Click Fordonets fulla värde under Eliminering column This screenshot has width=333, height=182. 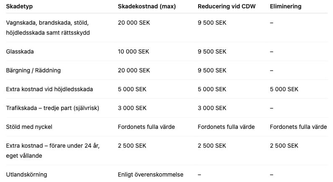click(298, 127)
